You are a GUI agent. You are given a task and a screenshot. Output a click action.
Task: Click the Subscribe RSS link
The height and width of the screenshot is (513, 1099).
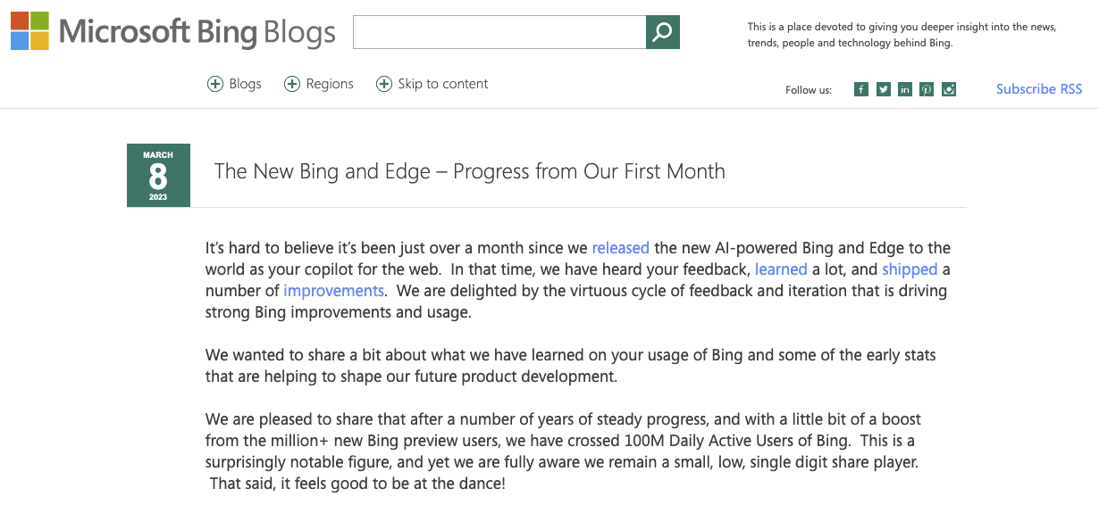pyautogui.click(x=1039, y=89)
